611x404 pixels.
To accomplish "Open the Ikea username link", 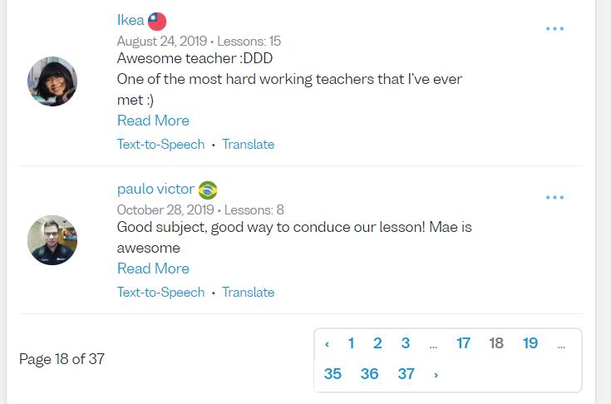I will [131, 21].
